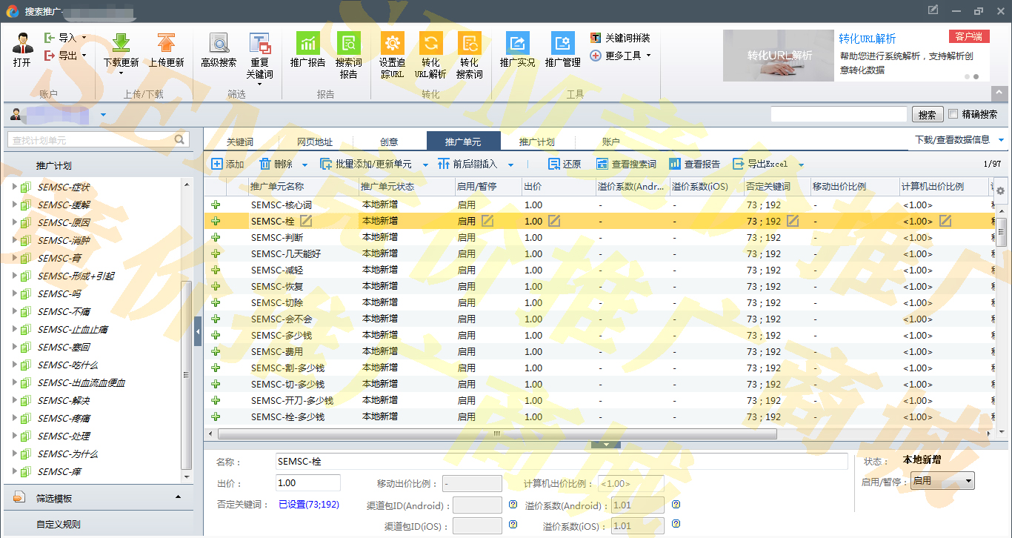Viewport: 1012px width, 538px height.
Task: Click the 搜索 button
Action: click(928, 115)
